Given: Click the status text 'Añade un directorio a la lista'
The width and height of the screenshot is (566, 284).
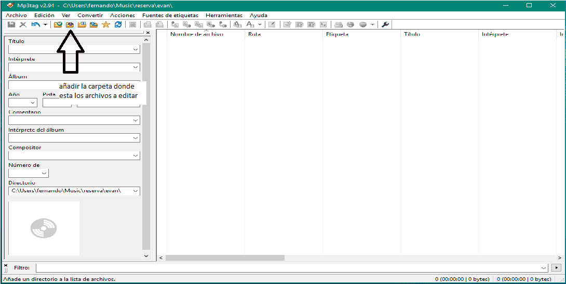Looking at the screenshot, I should (x=59, y=279).
